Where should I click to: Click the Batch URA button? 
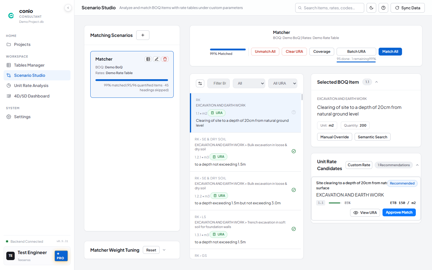356,52
